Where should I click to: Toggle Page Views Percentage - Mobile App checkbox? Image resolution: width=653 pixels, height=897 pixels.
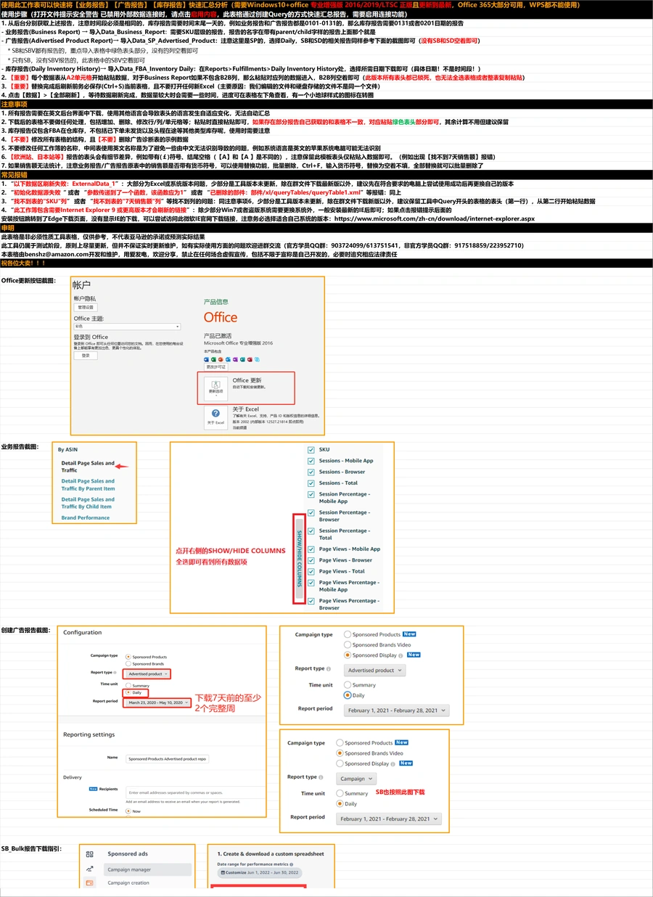pyautogui.click(x=311, y=583)
